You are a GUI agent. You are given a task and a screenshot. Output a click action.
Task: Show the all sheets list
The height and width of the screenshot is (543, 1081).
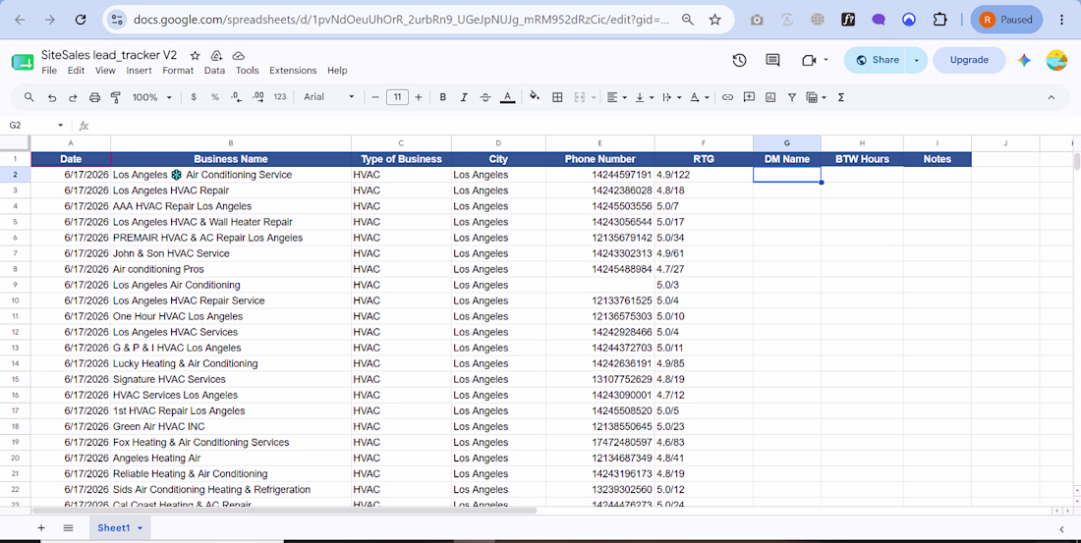coord(68,528)
